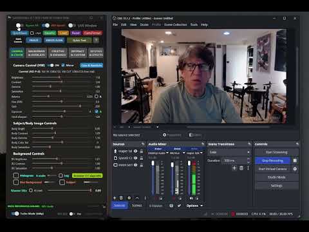Lock the reaper source in Sources list

(x=142, y=151)
